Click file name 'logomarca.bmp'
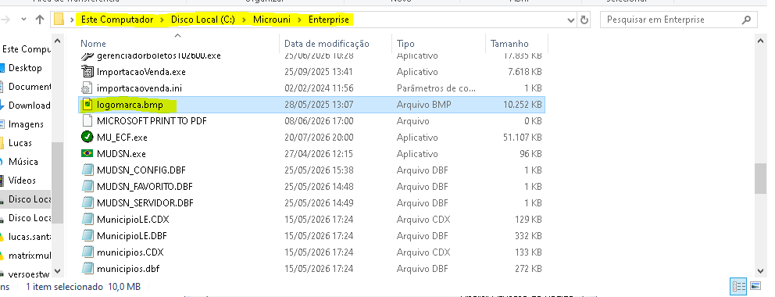The image size is (775, 297). point(130,105)
